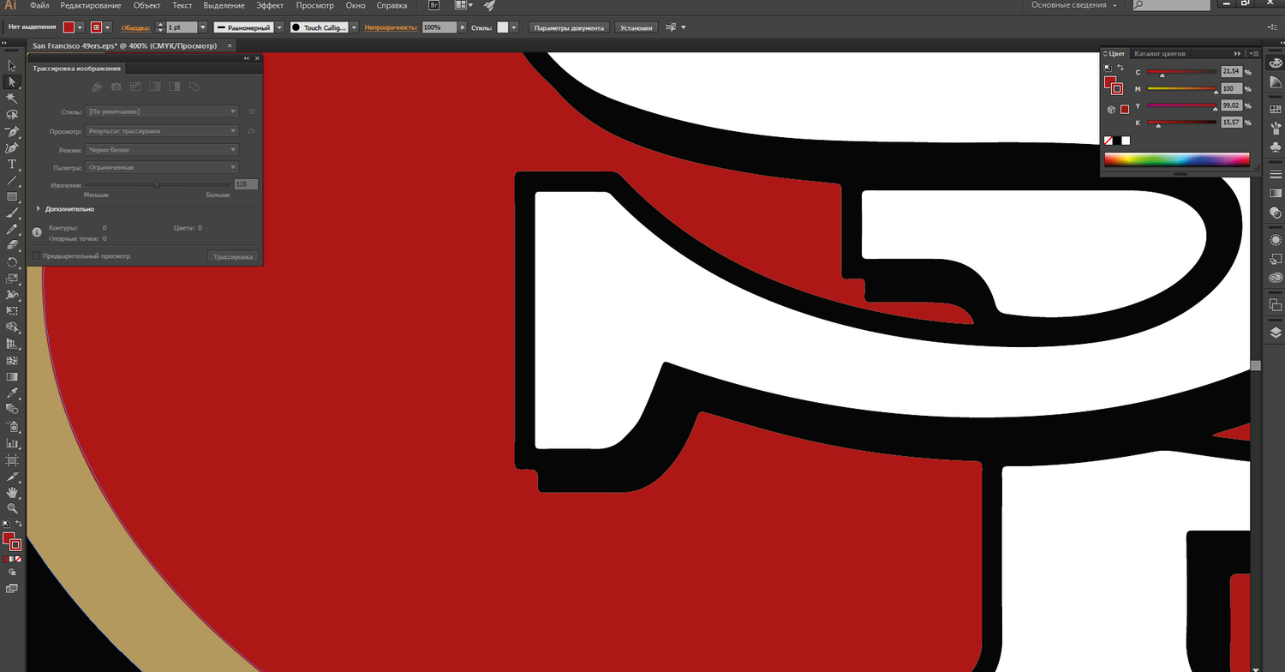Swap fill and stroke in Color panel
This screenshot has height=672, width=1285.
tap(1120, 68)
